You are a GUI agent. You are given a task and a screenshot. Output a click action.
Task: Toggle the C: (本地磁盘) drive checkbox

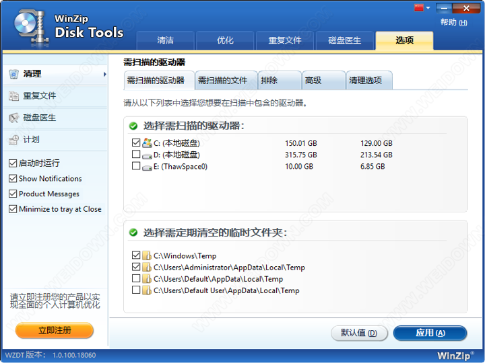[136, 143]
